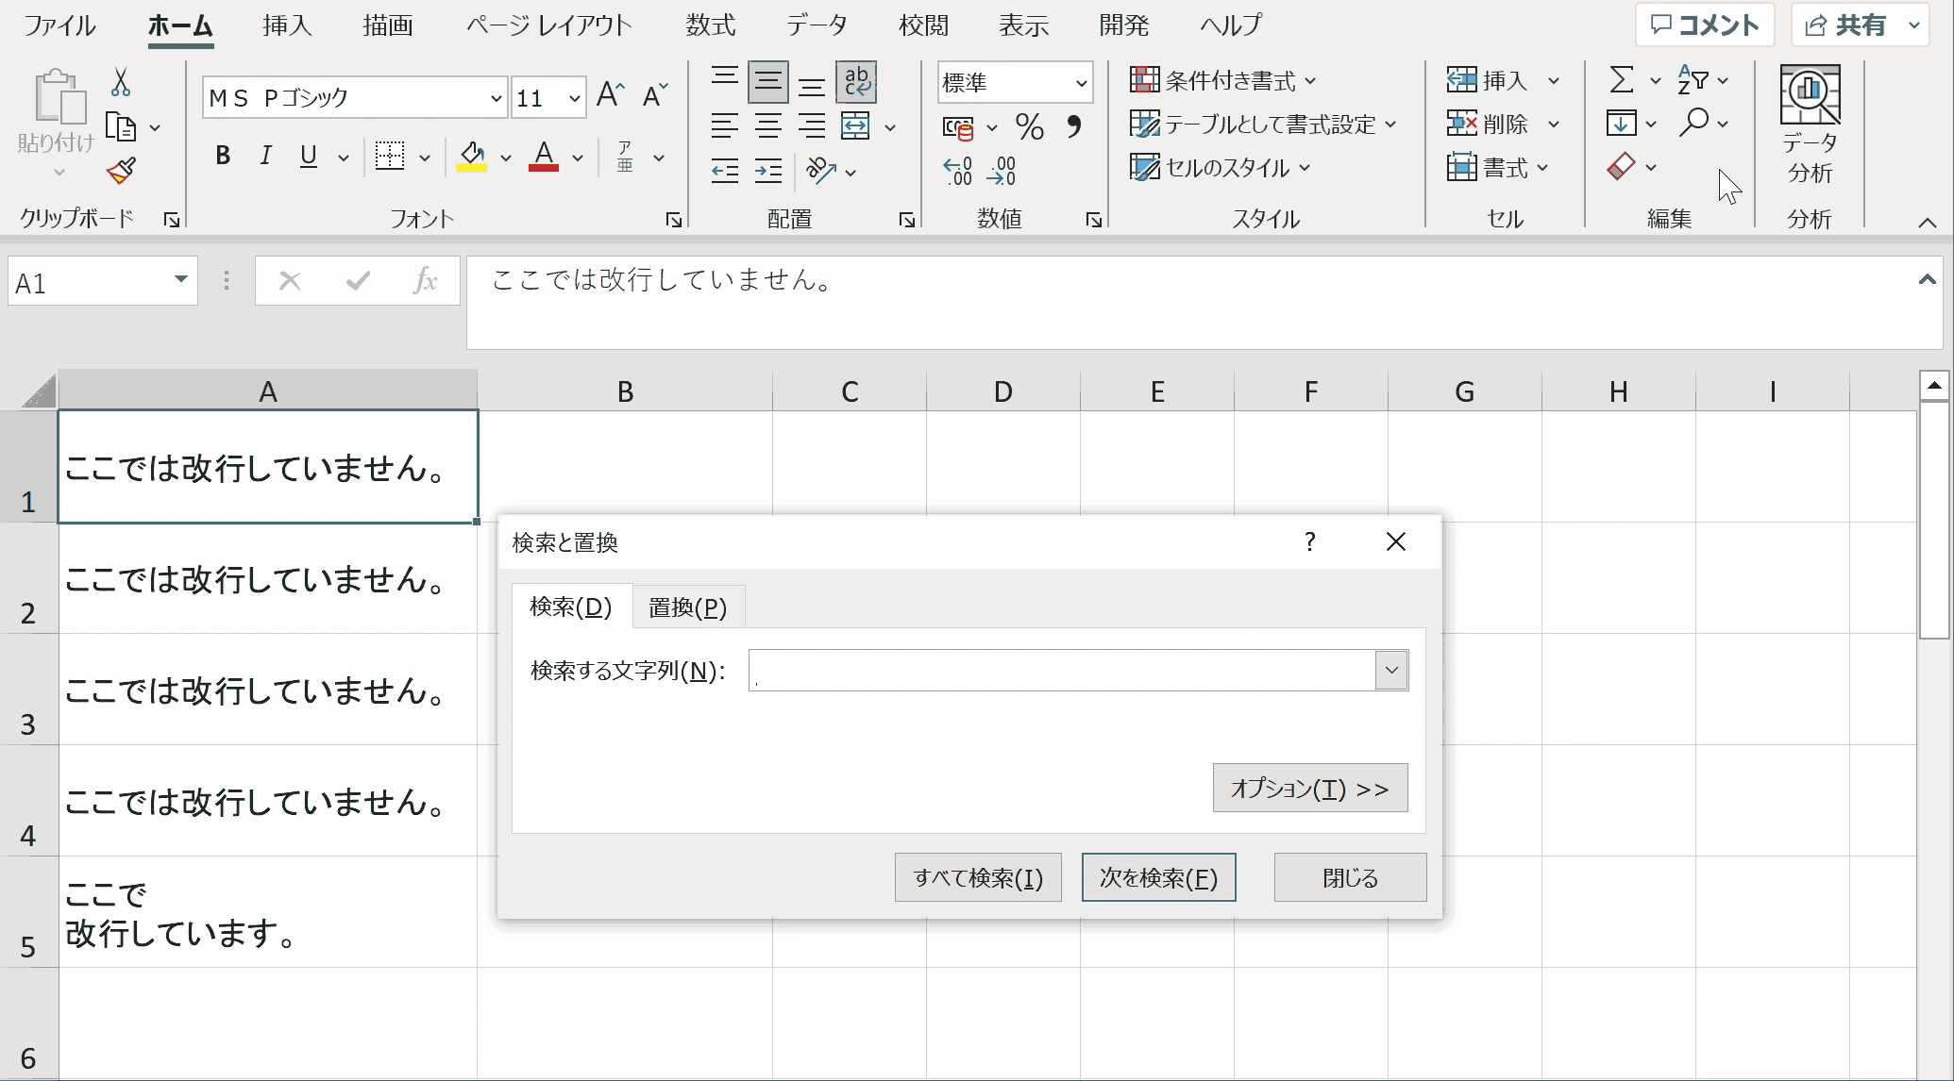Click column B header
Viewport: 1954px width, 1081px height.
[x=625, y=391]
